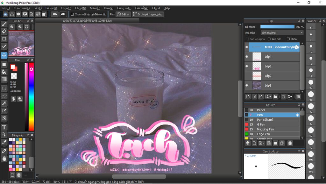Screen dimensions: 326x184
Task: Open the 'Lớp(L)' menu
Action: coord(38,8)
